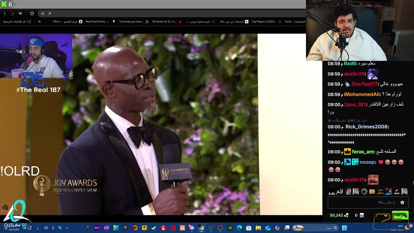Click username Rad6 in chat

tap(350, 63)
